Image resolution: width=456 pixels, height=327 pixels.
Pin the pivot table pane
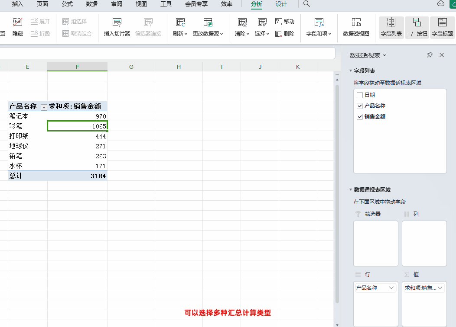coord(430,55)
